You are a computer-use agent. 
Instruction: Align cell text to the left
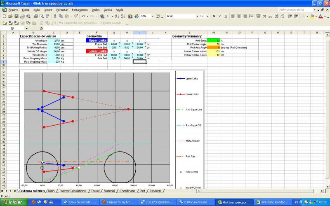(233, 16)
